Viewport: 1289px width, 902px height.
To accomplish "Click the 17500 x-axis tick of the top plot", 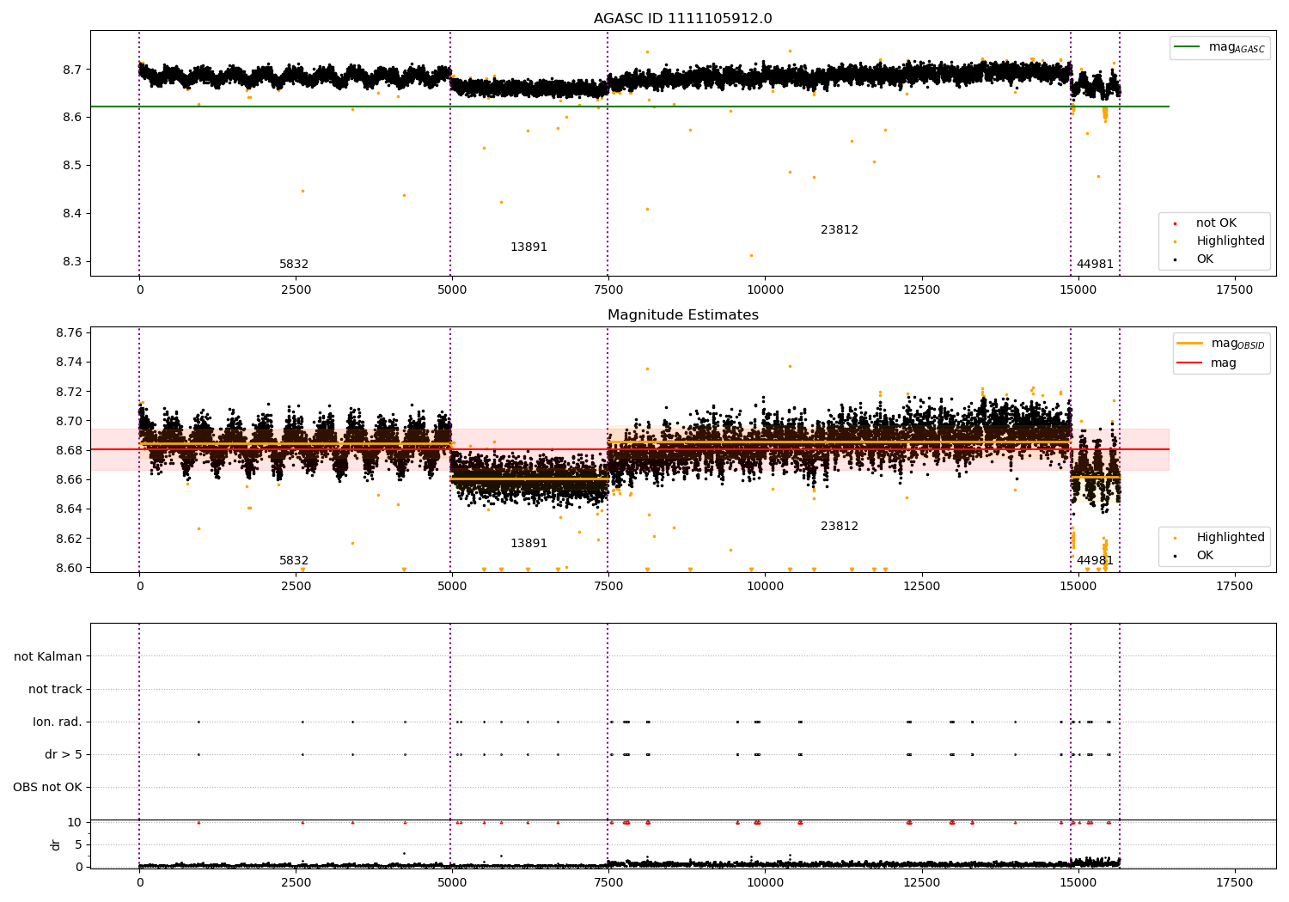I will coord(1235,290).
